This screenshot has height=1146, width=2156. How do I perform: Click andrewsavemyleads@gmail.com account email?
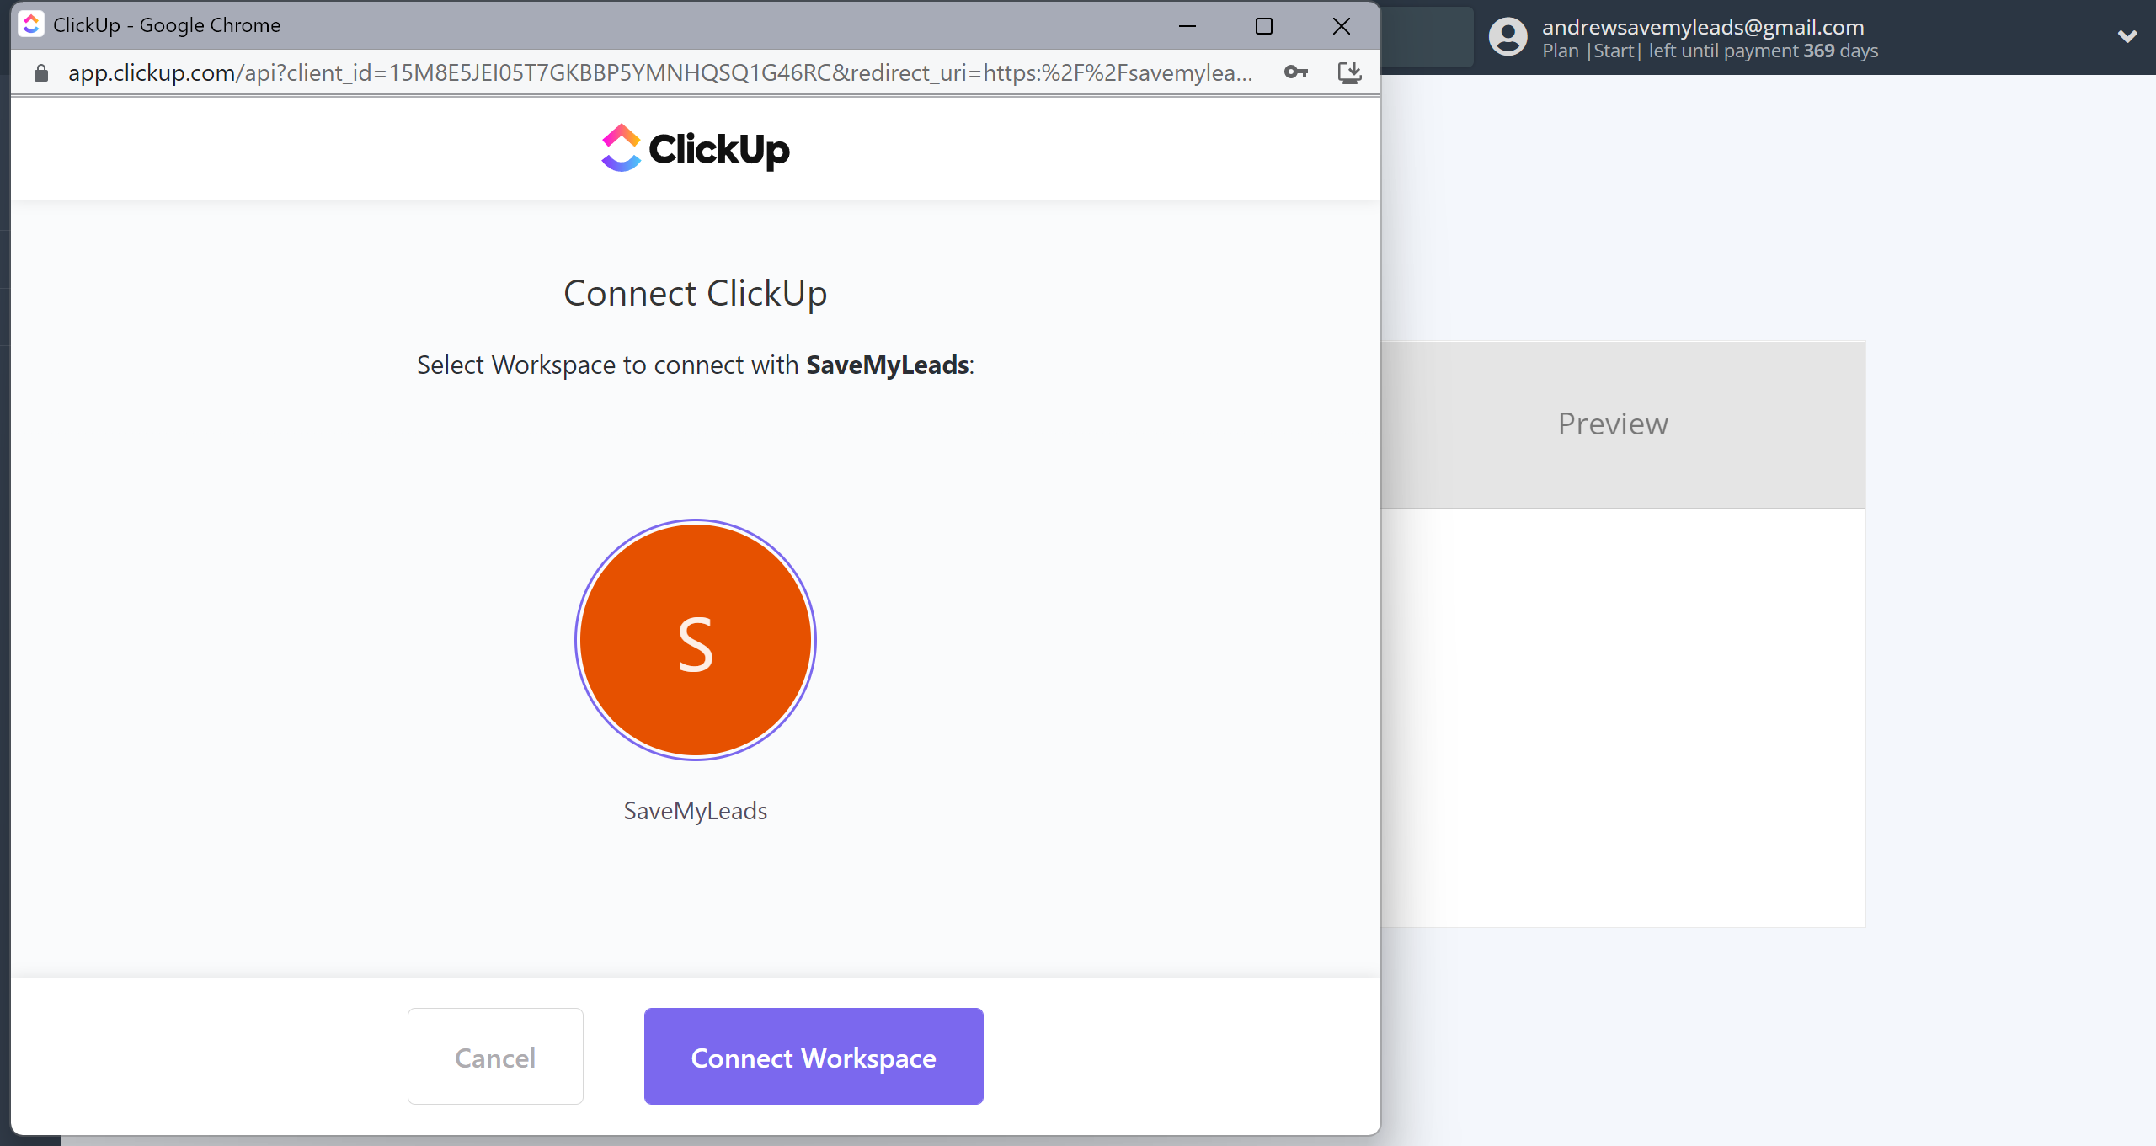tap(1703, 26)
